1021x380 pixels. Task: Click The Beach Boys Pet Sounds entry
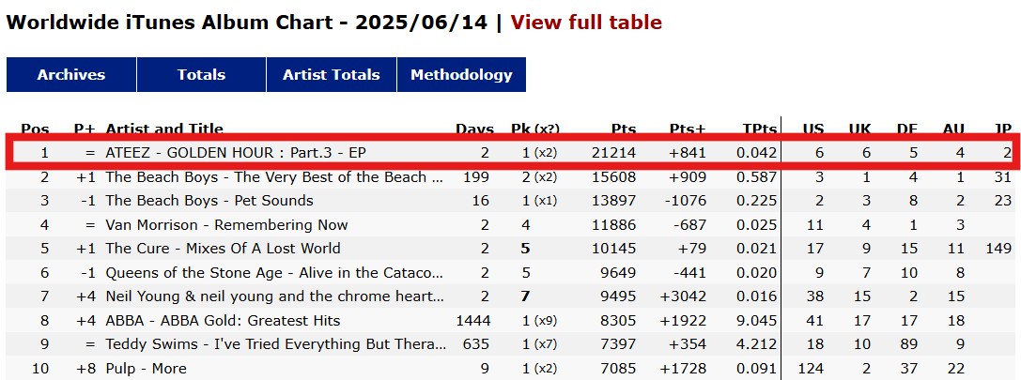[x=209, y=201]
